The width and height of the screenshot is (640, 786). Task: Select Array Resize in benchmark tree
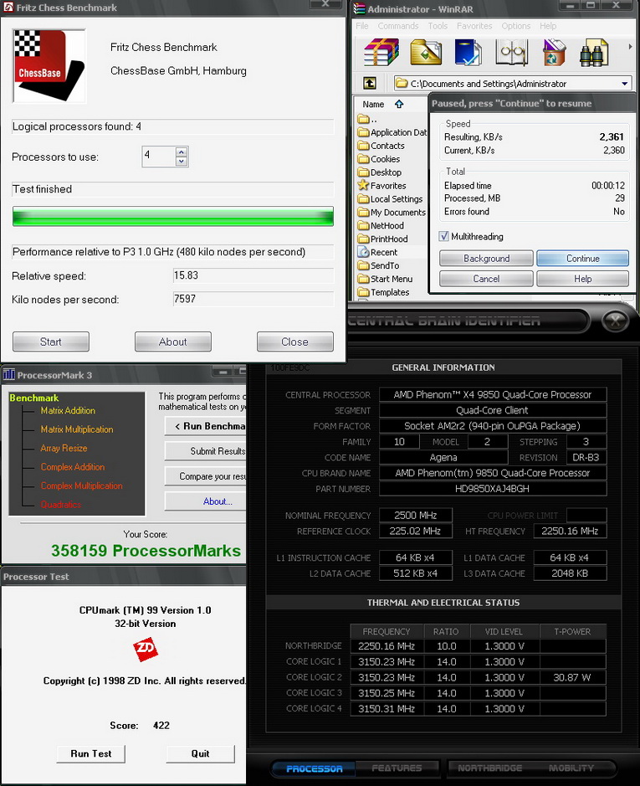click(x=64, y=448)
